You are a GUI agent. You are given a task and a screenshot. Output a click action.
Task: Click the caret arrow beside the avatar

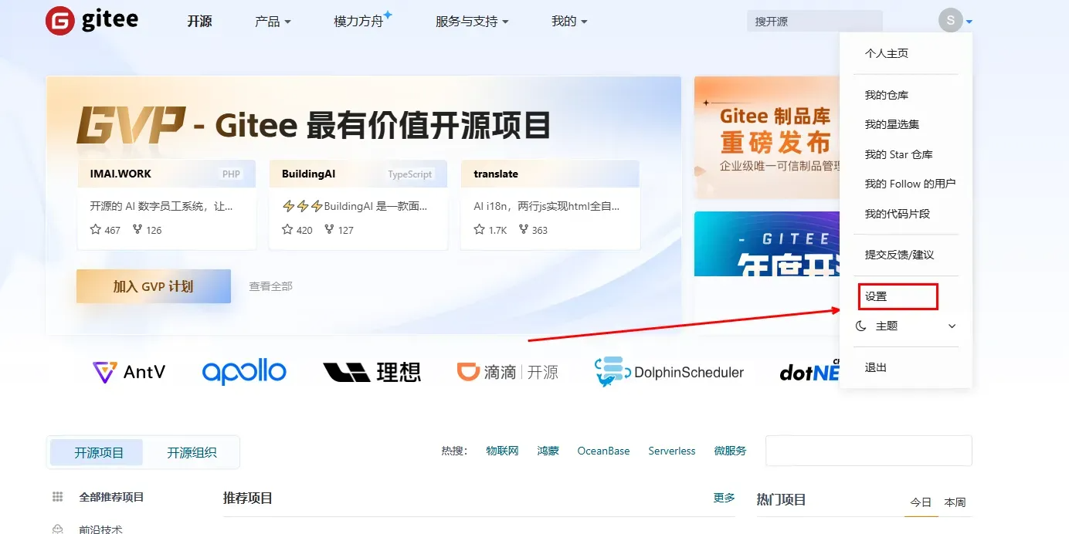[x=969, y=22]
